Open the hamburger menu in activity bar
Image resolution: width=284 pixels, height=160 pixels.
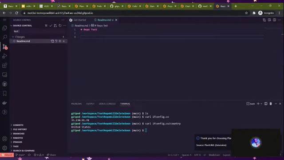5,20
